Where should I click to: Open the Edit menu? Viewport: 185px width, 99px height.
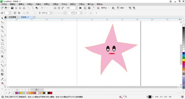pos(13,4)
